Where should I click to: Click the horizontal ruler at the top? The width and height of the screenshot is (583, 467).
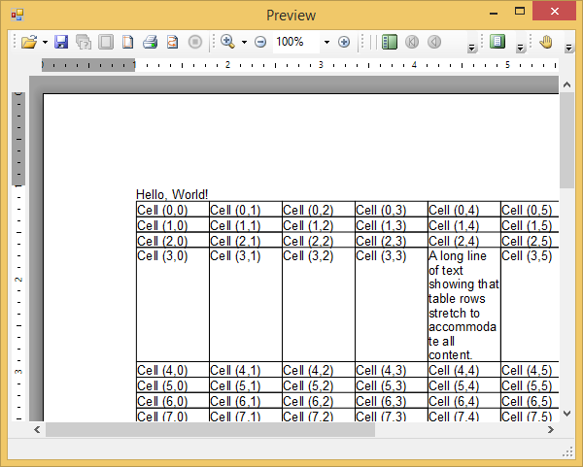coord(291,65)
